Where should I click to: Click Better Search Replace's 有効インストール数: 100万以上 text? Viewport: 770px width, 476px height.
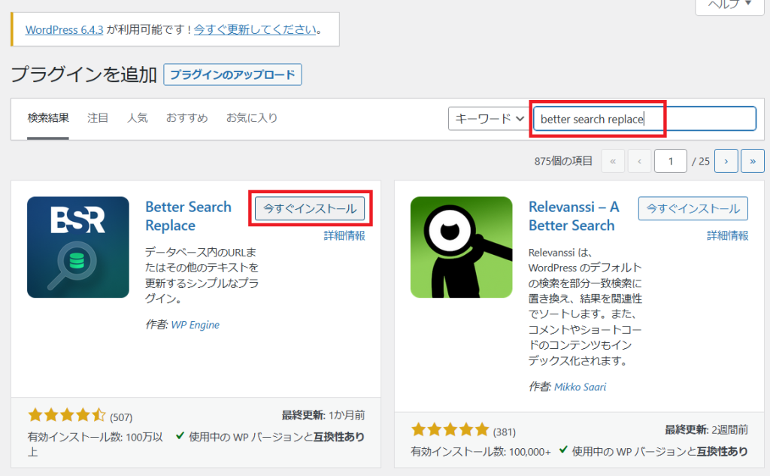(x=95, y=444)
